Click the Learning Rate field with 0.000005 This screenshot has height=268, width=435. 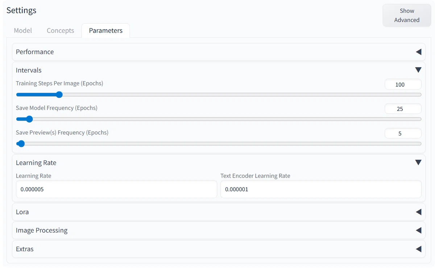pos(116,189)
